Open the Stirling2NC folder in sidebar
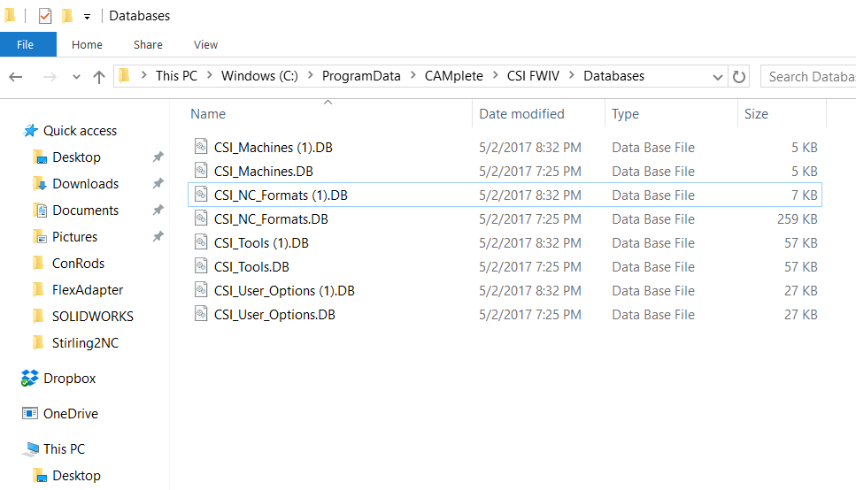The width and height of the screenshot is (856, 490). tap(85, 343)
